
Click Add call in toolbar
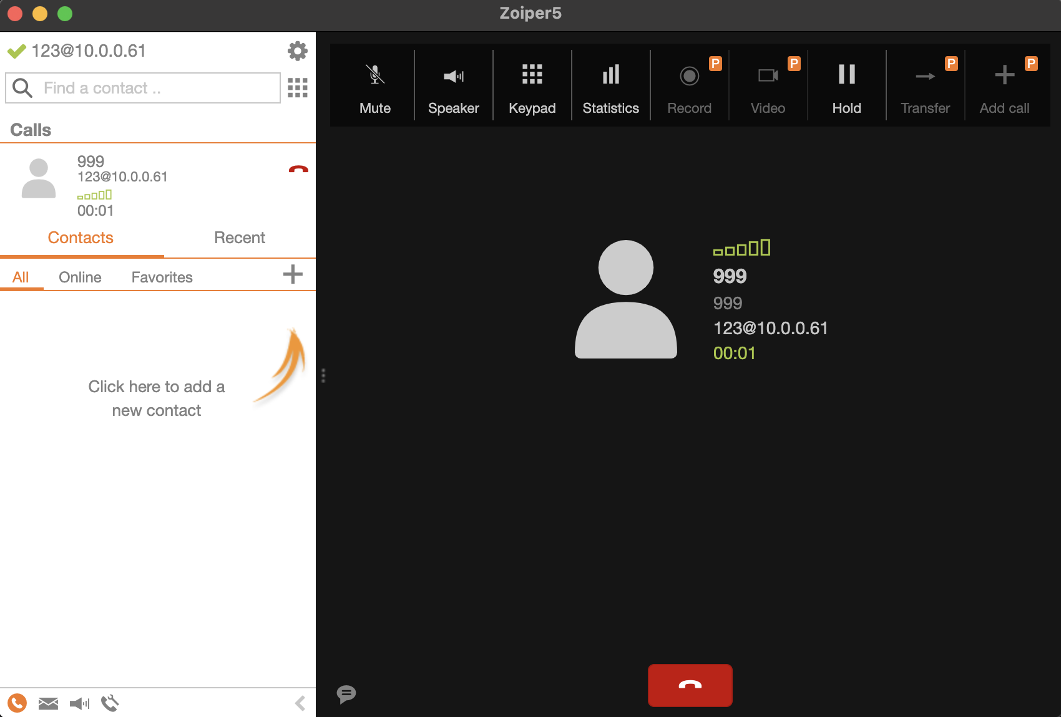(x=1004, y=86)
